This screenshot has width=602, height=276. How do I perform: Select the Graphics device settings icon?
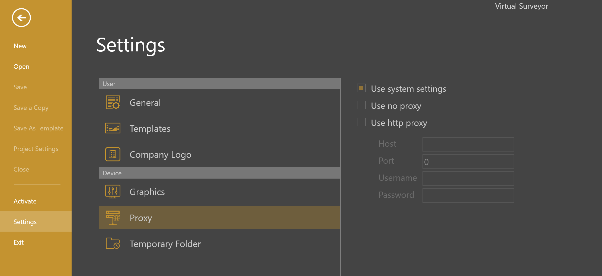(x=113, y=192)
